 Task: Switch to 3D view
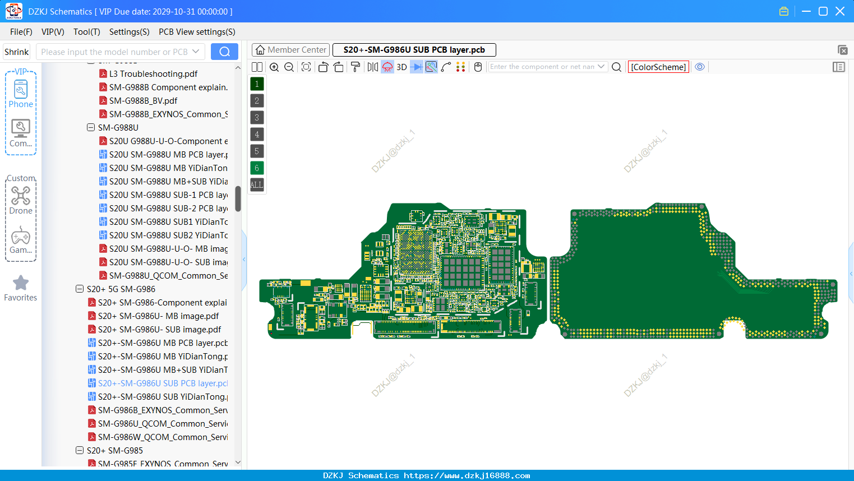point(401,67)
